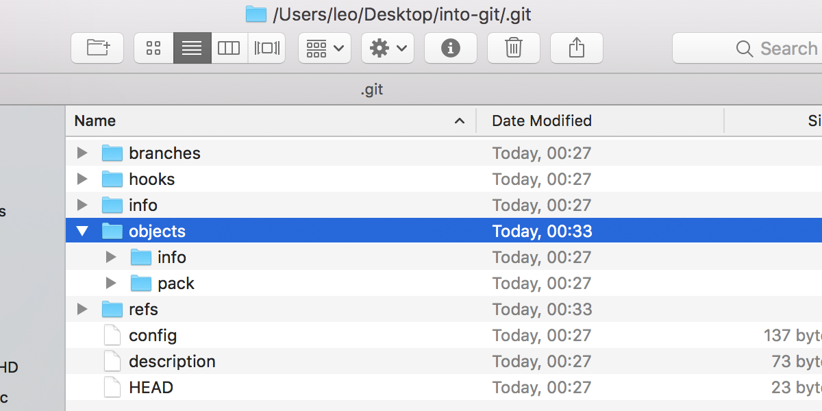
Task: Expand the pack subfolder
Action: click(111, 283)
